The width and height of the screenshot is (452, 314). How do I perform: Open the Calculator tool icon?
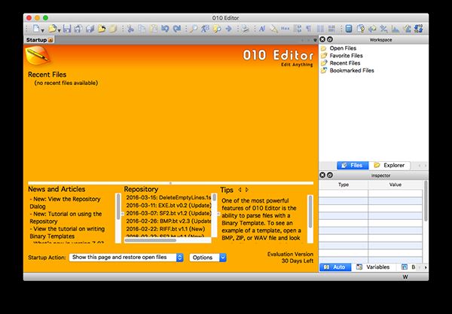point(349,29)
